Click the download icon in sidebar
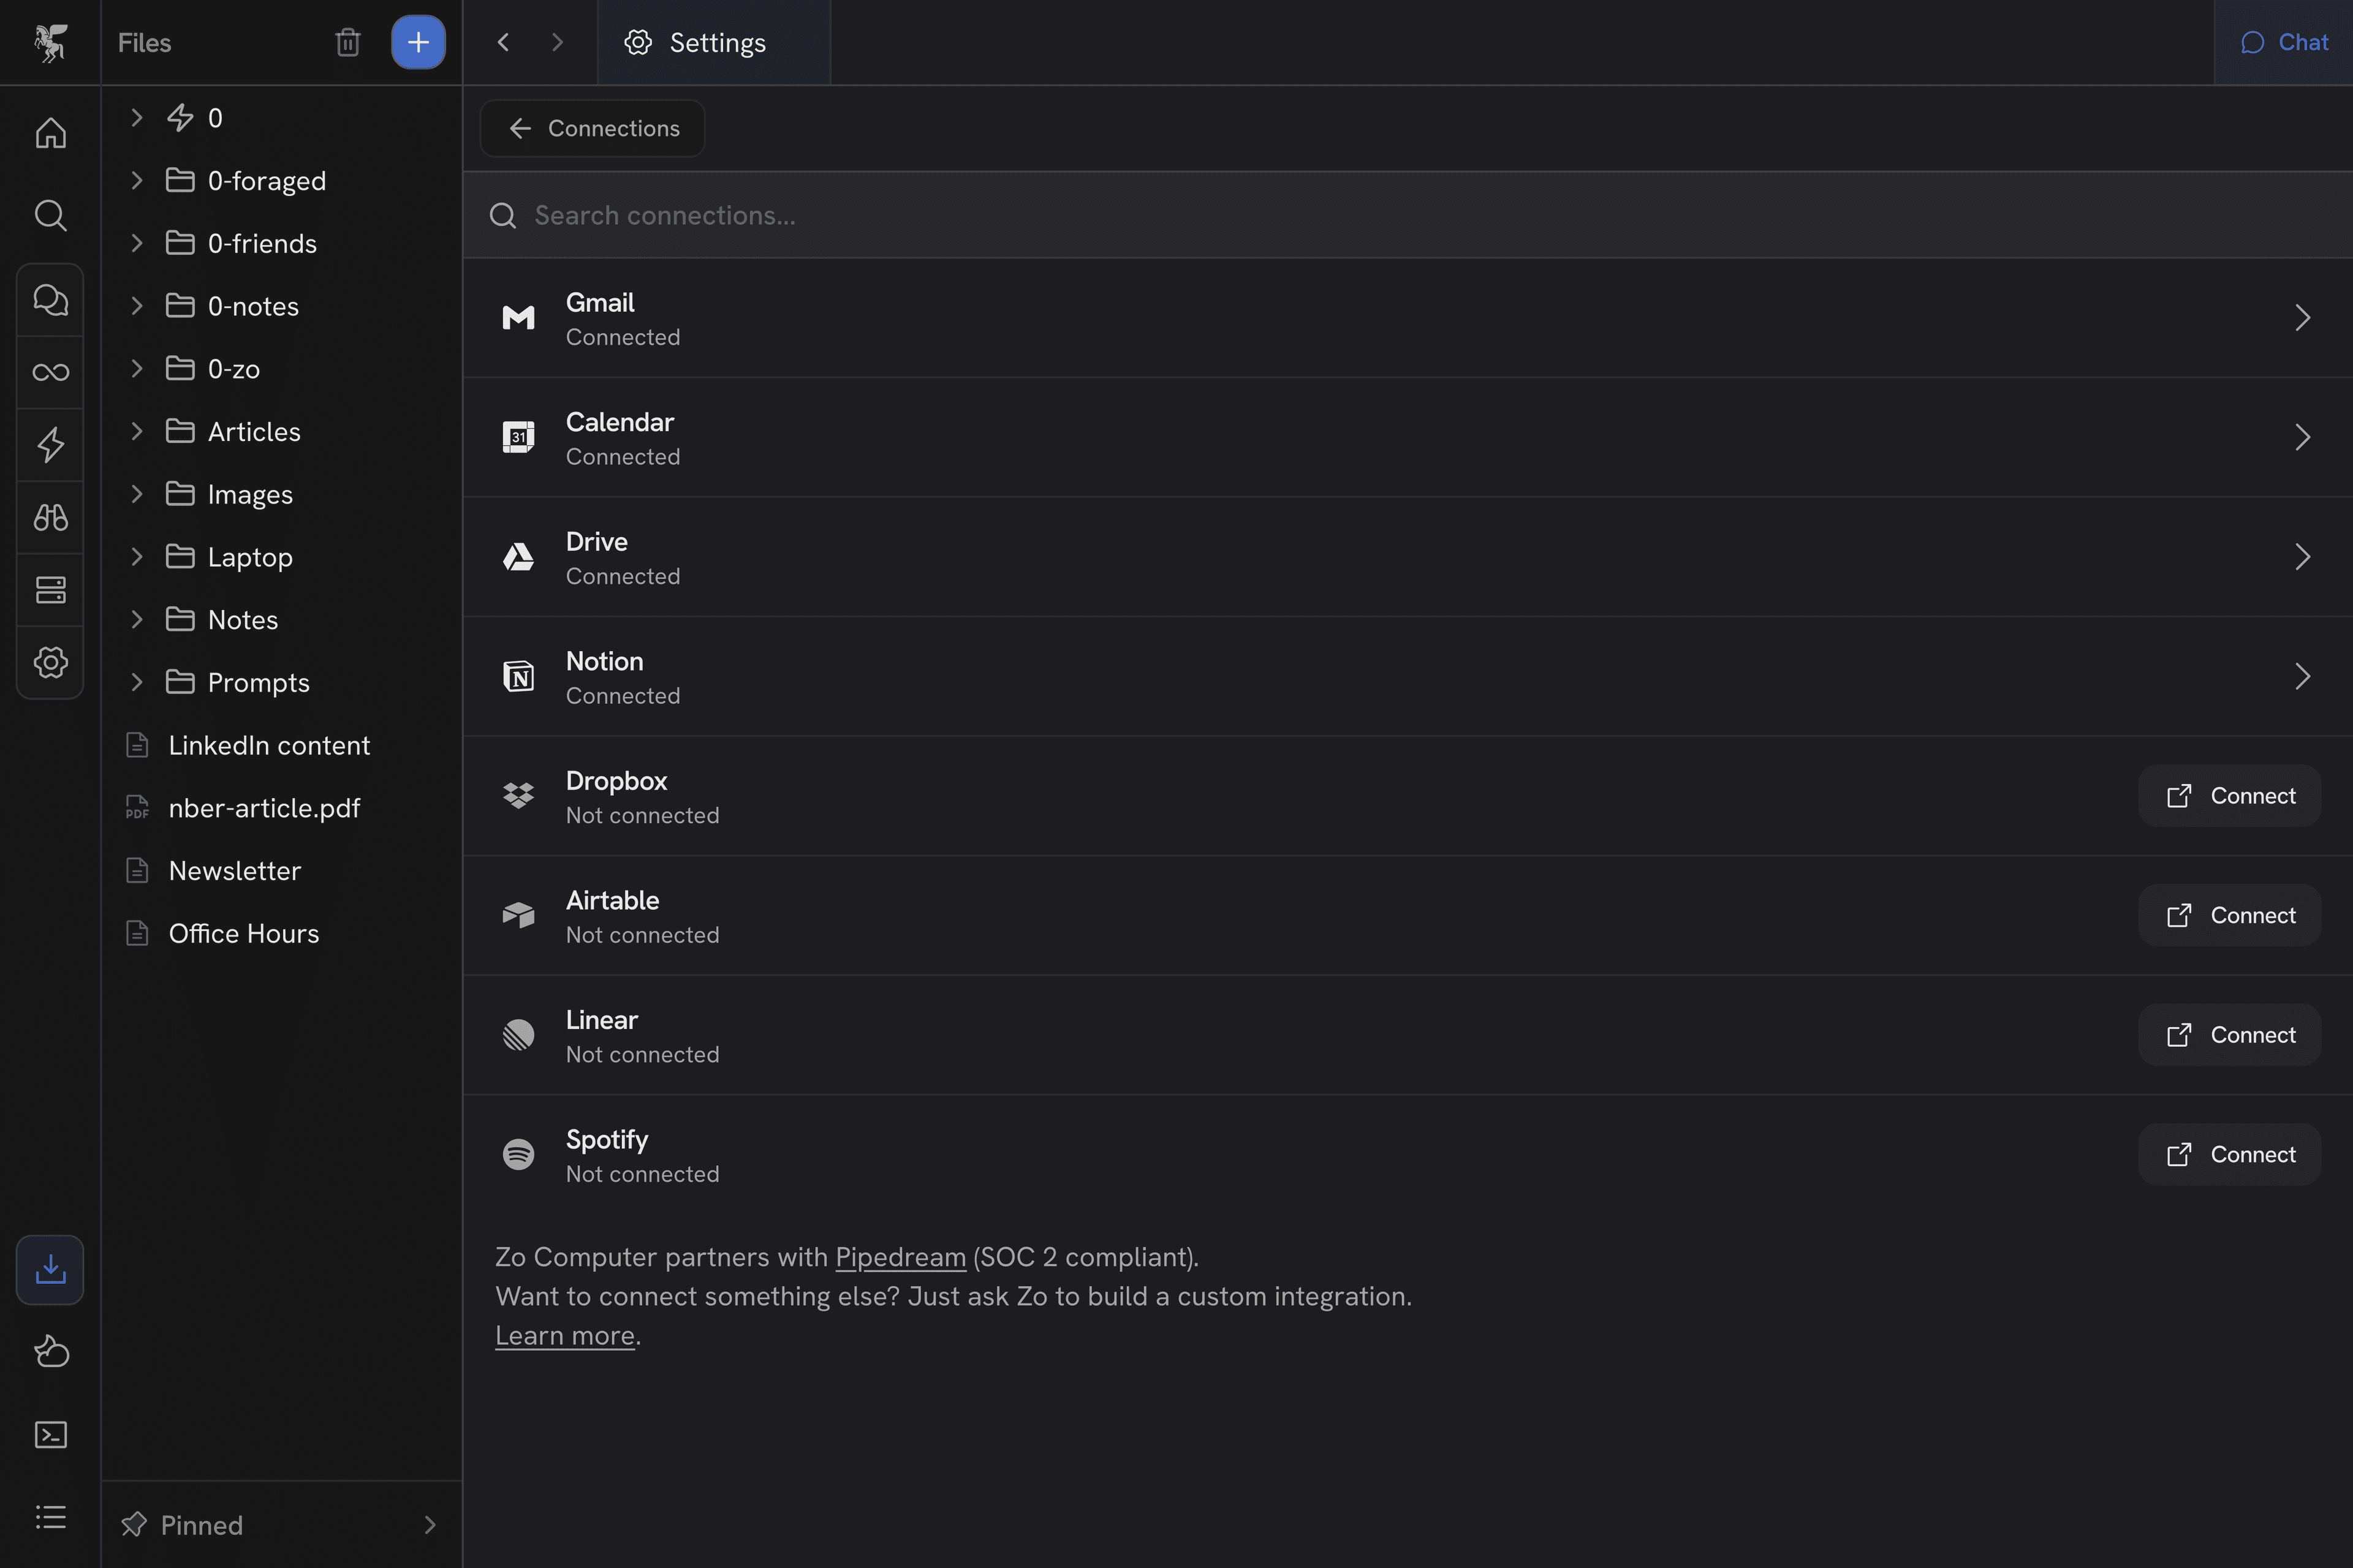This screenshot has height=1568, width=2353. pos(50,1270)
